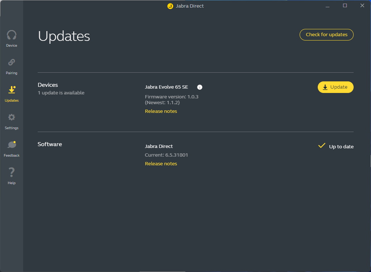Image resolution: width=371 pixels, height=272 pixels.
Task: Click the Devices section heading
Action: point(48,85)
